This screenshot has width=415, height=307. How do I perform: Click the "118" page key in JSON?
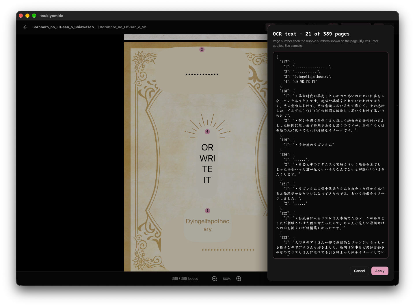pyautogui.click(x=285, y=91)
